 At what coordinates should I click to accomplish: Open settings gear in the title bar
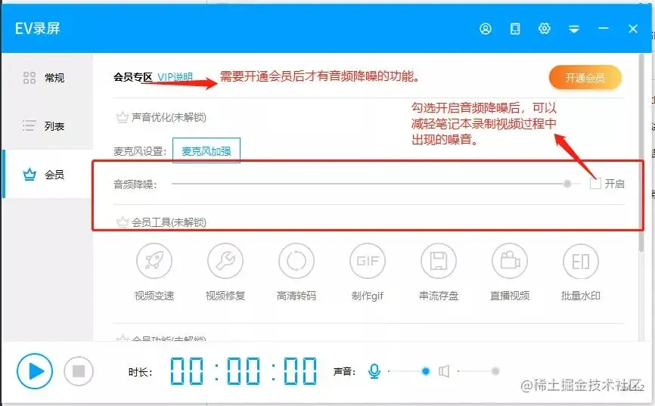[545, 29]
